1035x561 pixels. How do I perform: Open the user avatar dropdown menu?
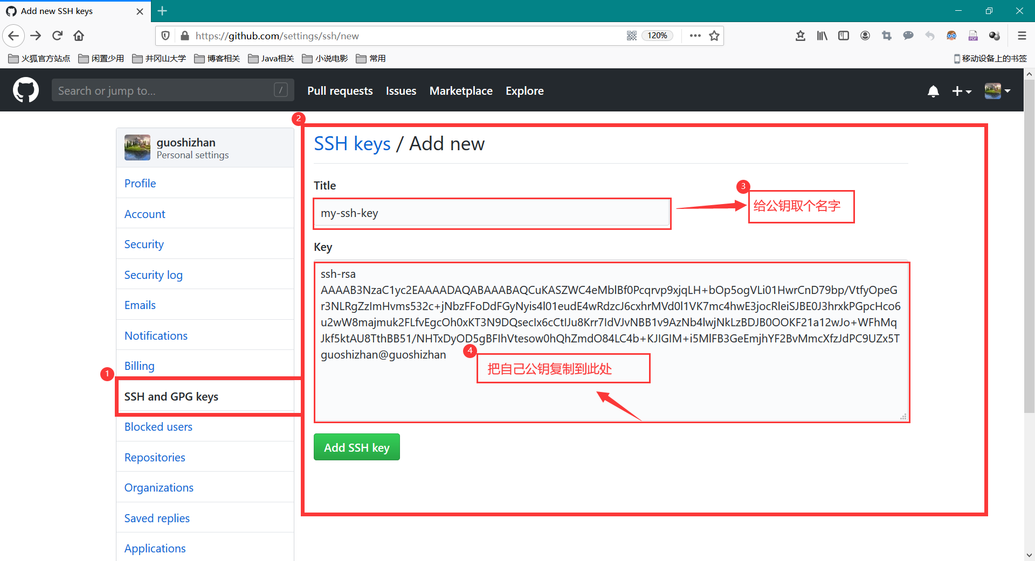pyautogui.click(x=997, y=91)
